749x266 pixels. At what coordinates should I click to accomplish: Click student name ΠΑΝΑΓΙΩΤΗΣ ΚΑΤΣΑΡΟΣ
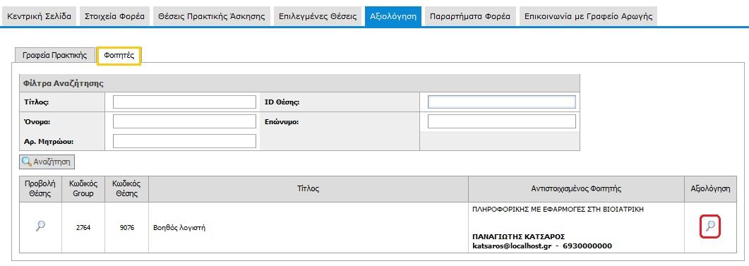click(x=519, y=237)
